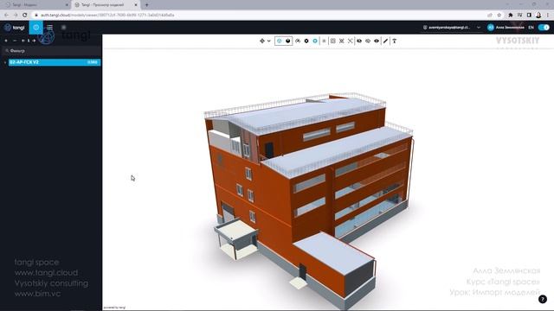Viewport: 554px width, 311px height.
Task: Open the browser three-dot menu
Action: (x=548, y=16)
